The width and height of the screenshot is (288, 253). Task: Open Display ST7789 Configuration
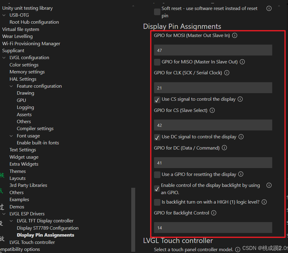point(48,228)
